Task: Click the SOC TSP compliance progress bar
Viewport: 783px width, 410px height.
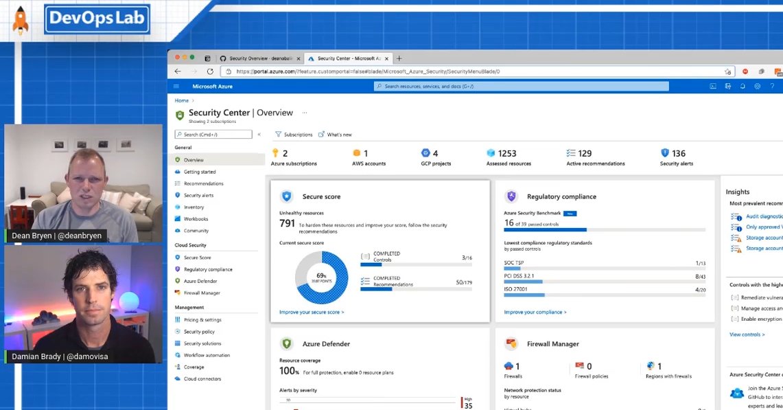Action: click(x=605, y=269)
